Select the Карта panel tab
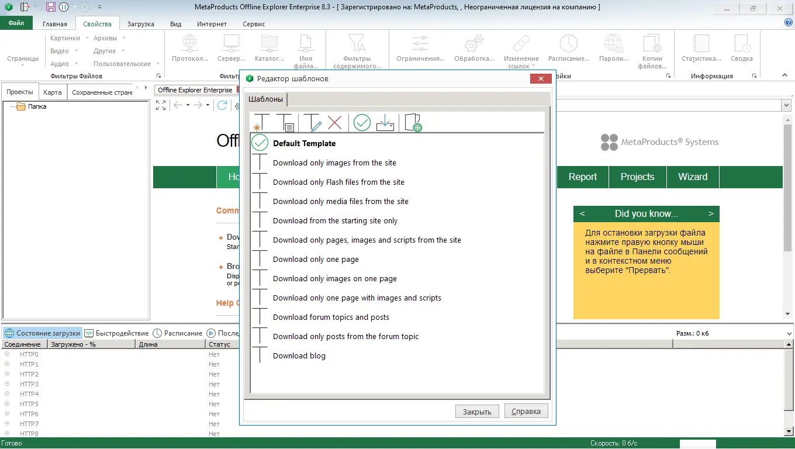 click(53, 92)
